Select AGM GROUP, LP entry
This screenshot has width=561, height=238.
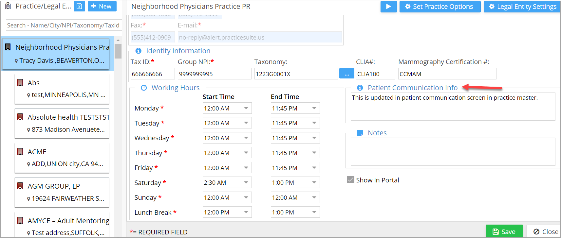tap(62, 192)
